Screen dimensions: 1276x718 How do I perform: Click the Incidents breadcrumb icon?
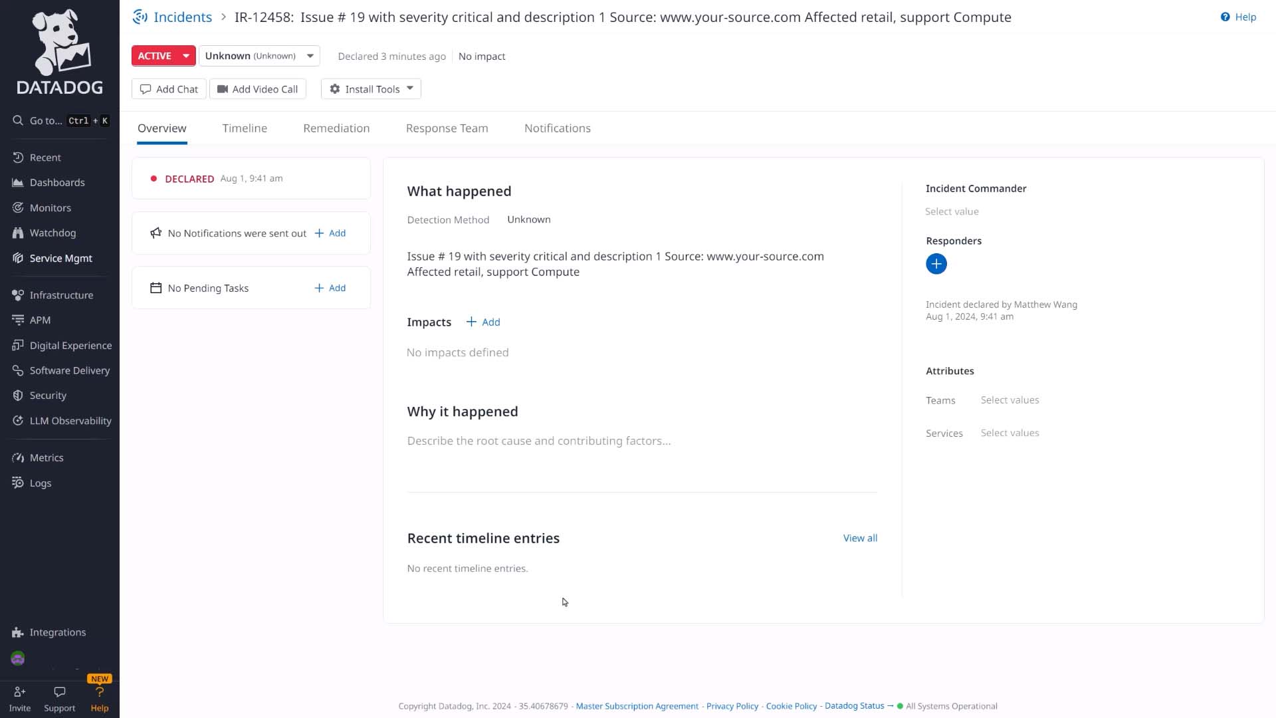click(140, 17)
